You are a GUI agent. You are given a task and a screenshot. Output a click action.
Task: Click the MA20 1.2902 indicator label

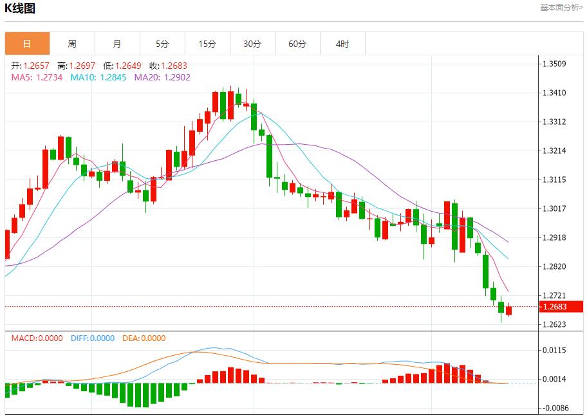tap(162, 77)
